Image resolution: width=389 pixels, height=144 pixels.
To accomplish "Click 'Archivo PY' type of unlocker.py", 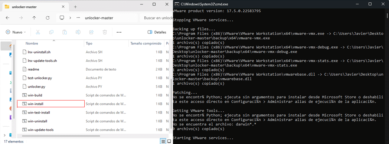I will [x=94, y=86].
